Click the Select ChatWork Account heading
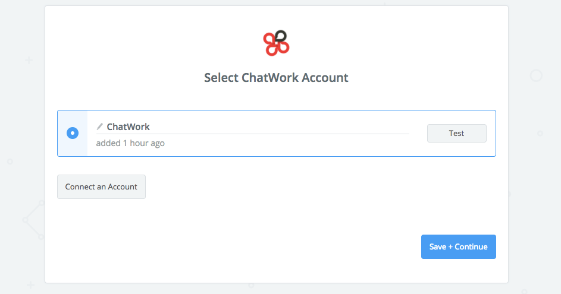The image size is (561, 294). tap(276, 78)
